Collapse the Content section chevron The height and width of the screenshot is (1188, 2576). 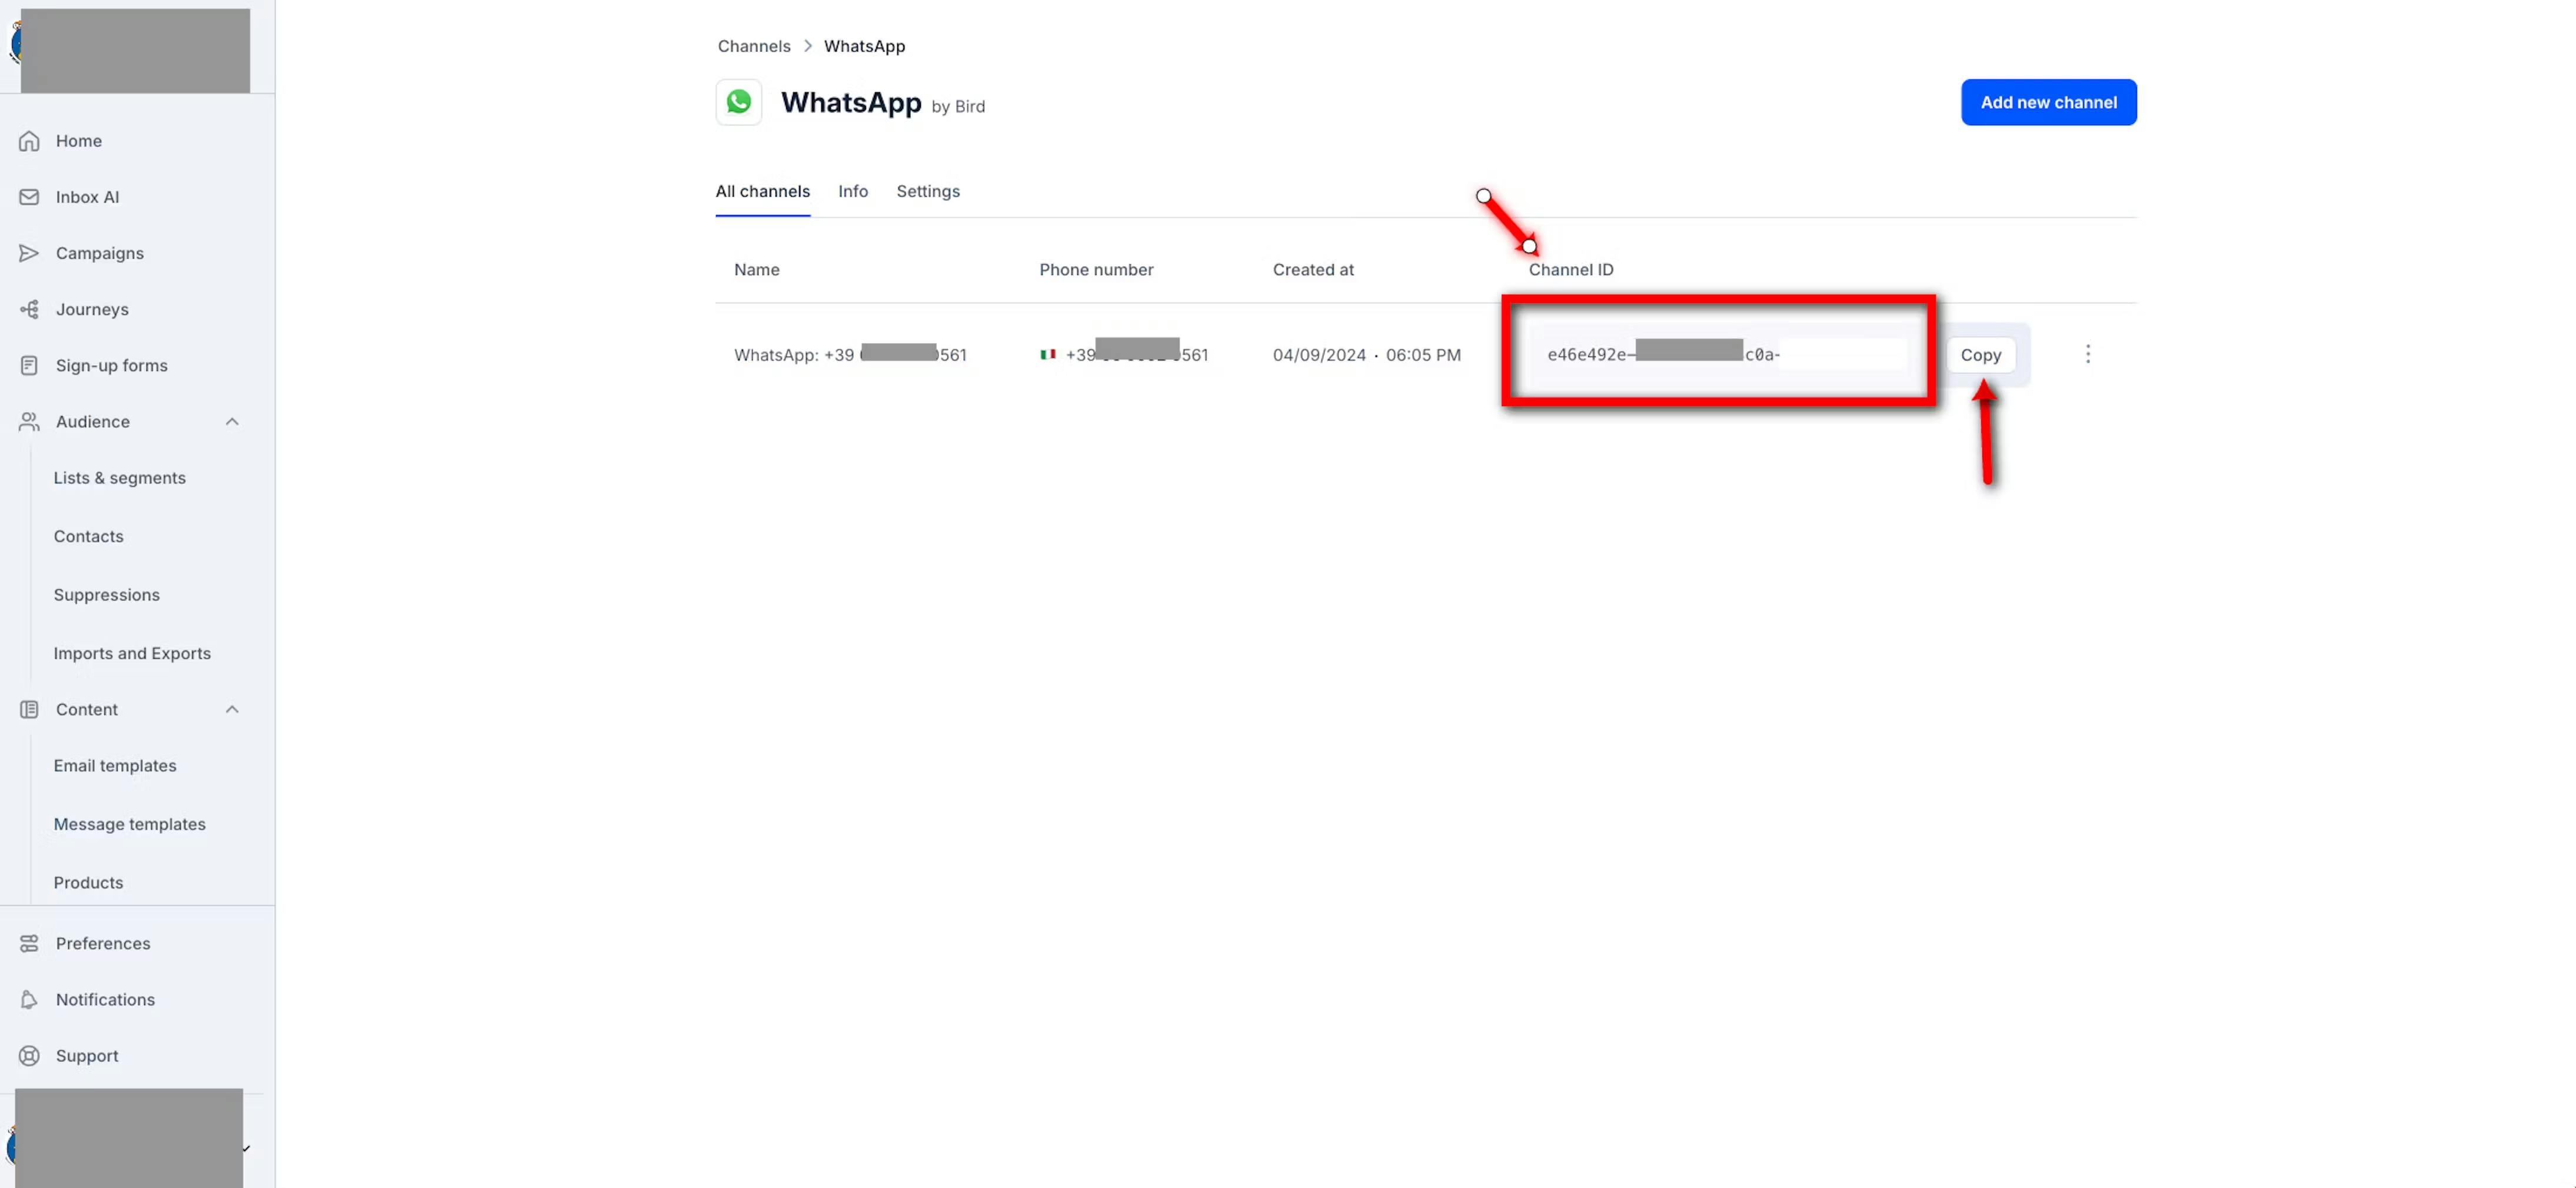click(232, 709)
